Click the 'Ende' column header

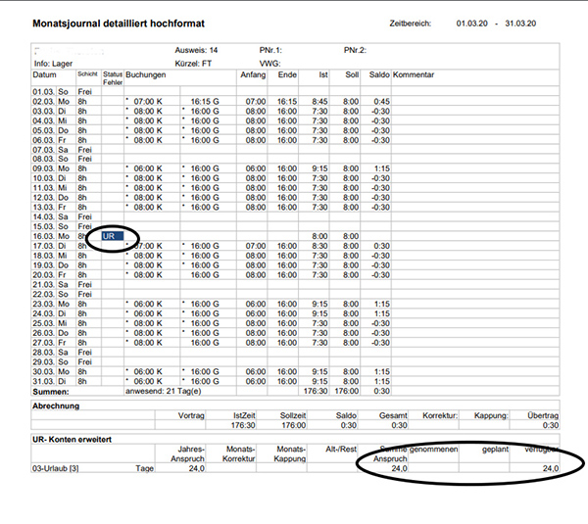(287, 75)
